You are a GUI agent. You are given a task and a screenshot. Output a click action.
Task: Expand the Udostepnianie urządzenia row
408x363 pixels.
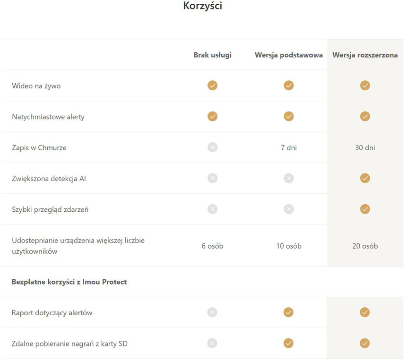(x=78, y=246)
